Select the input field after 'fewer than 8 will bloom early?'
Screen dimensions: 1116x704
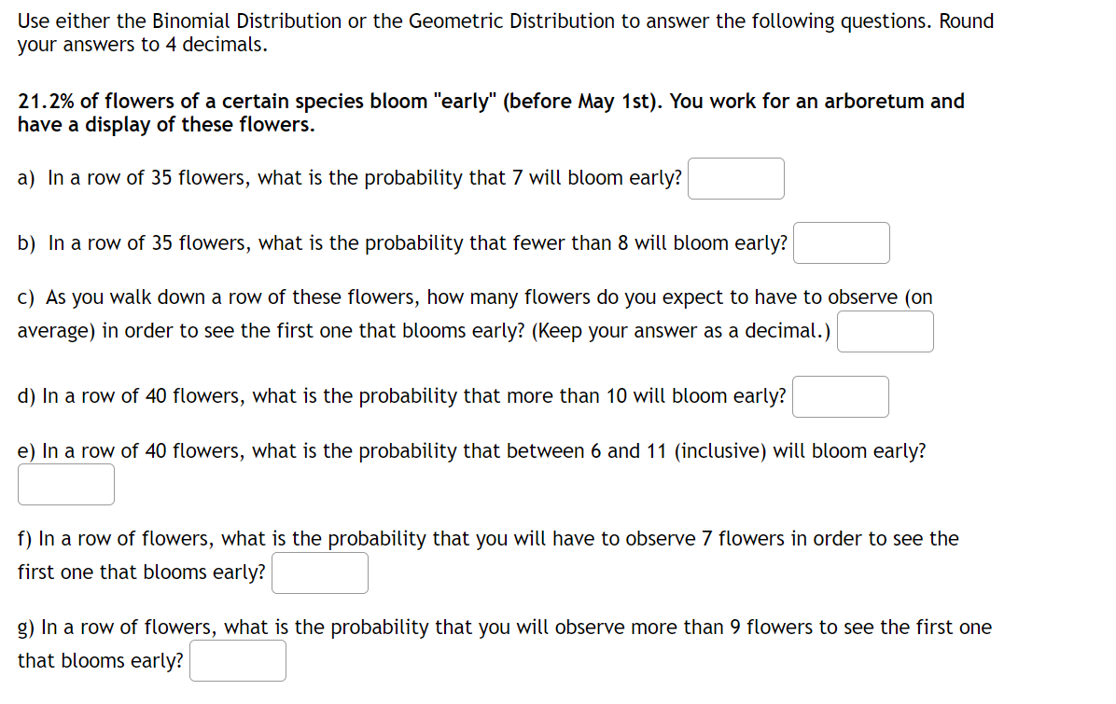pos(841,242)
